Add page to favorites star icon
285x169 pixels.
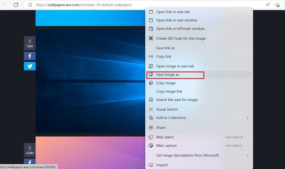277,5
